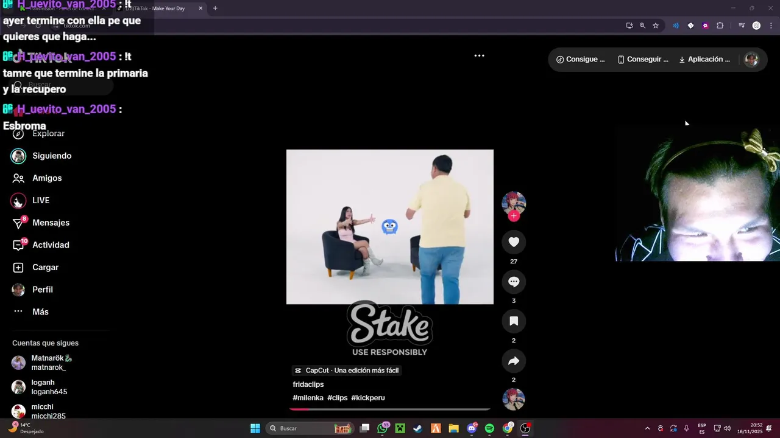Open the #clips hashtag

(x=337, y=398)
